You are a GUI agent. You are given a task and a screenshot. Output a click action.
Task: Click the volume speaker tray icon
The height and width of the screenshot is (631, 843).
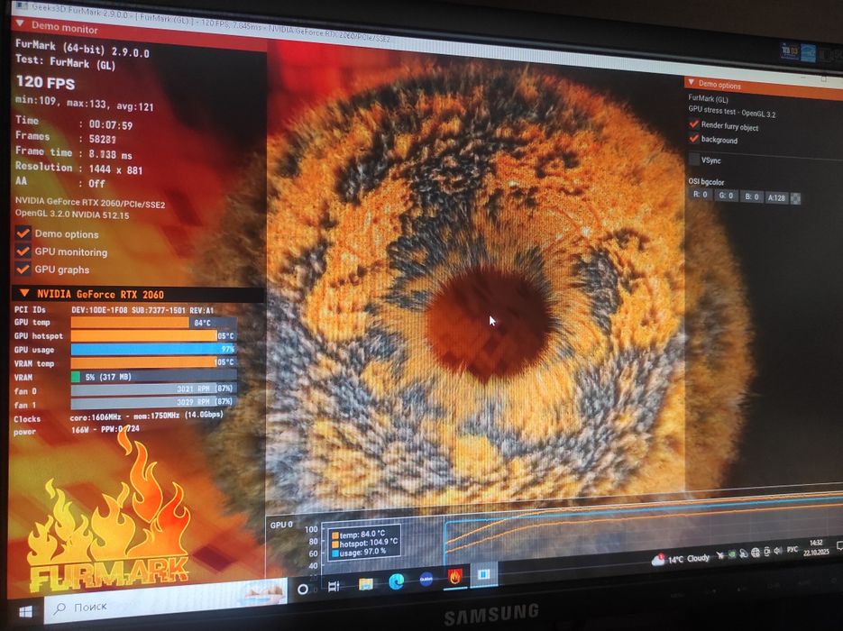point(777,551)
